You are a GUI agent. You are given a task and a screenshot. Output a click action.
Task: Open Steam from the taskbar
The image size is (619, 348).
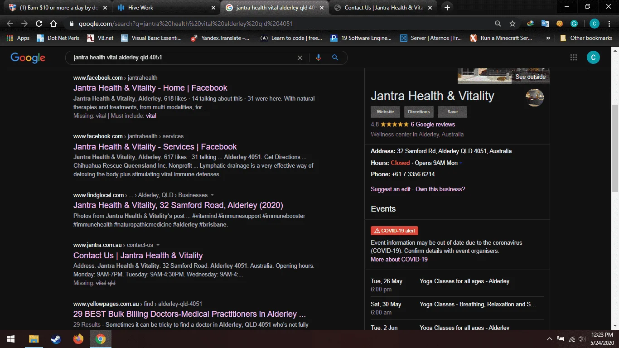56,339
